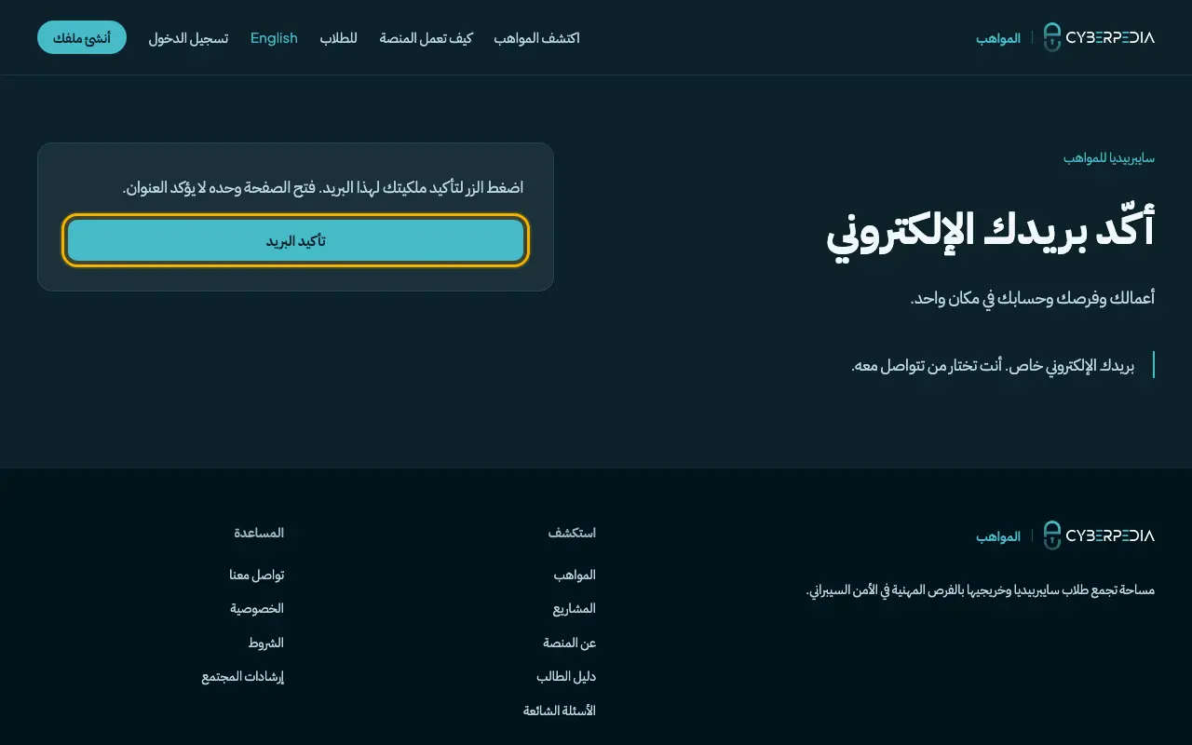Click the instruction text اضغط الزر لتأكيد ملكيتك
The height and width of the screenshot is (745, 1192).
click(x=323, y=188)
